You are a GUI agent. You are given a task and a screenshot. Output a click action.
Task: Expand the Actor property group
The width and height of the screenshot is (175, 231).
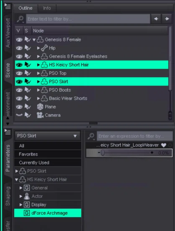21,196
